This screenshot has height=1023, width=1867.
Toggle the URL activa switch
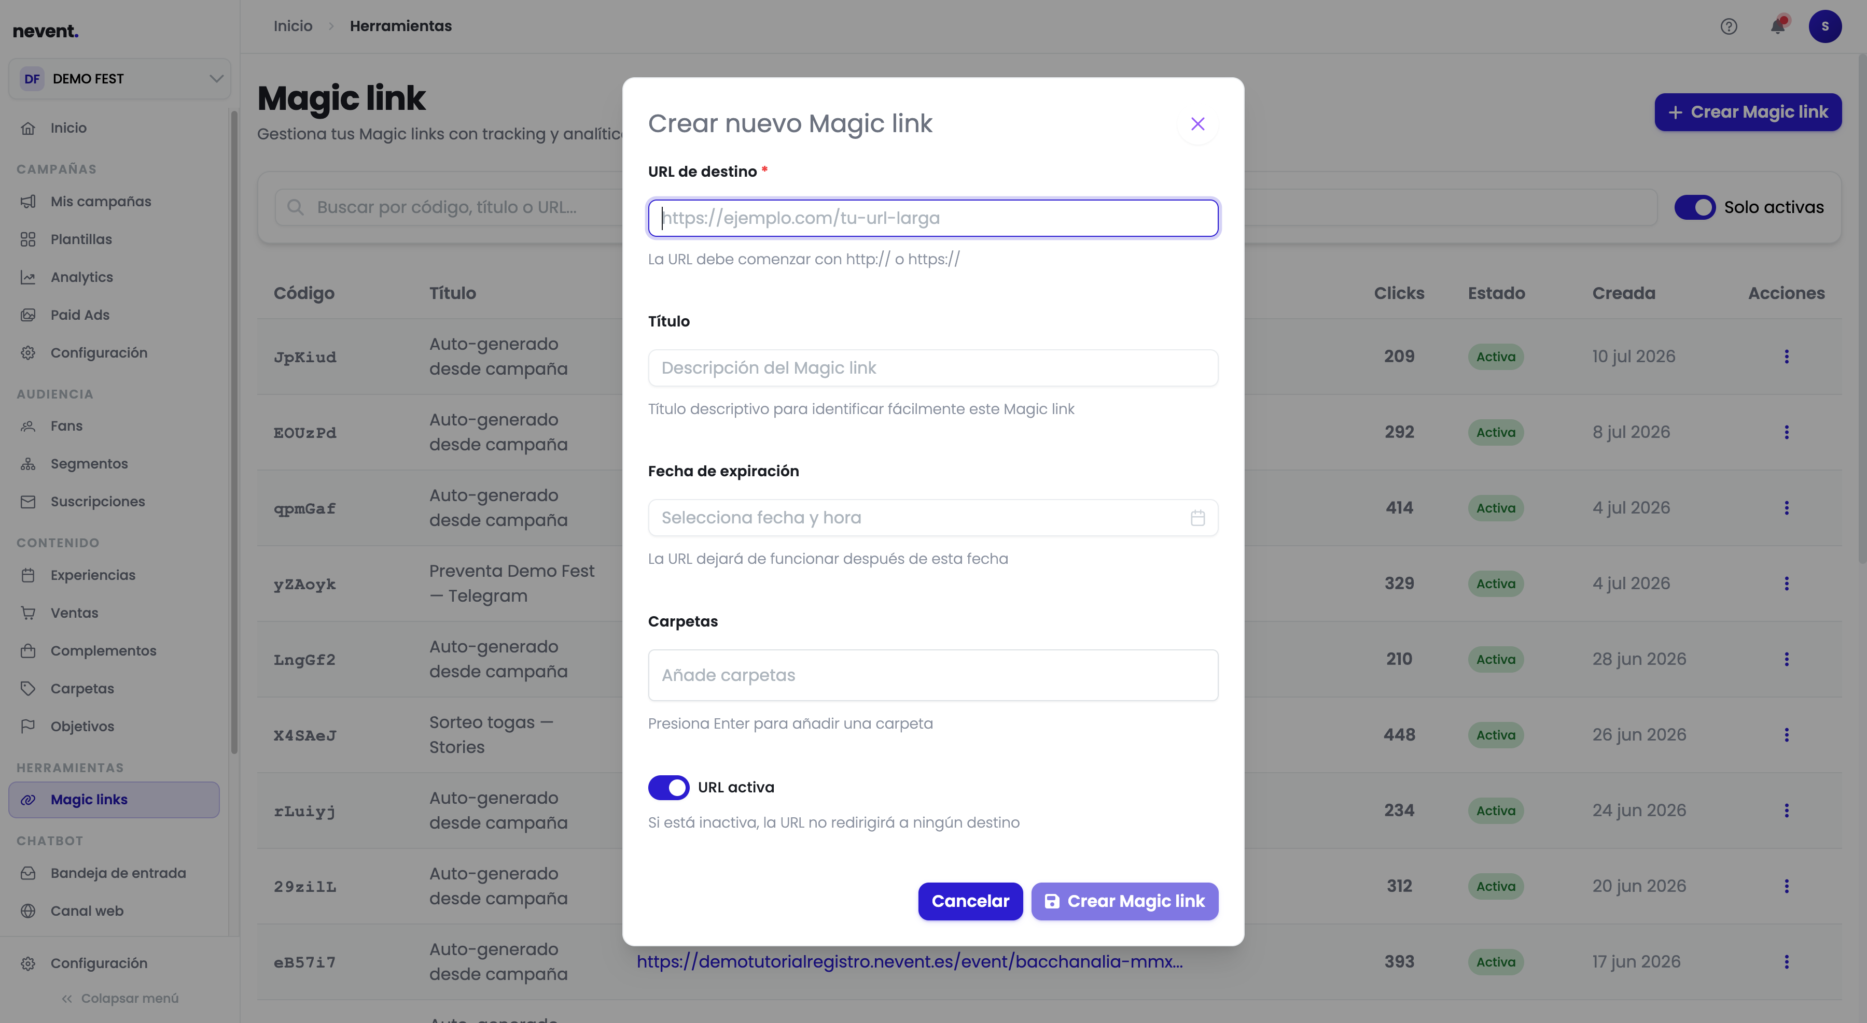click(x=668, y=787)
